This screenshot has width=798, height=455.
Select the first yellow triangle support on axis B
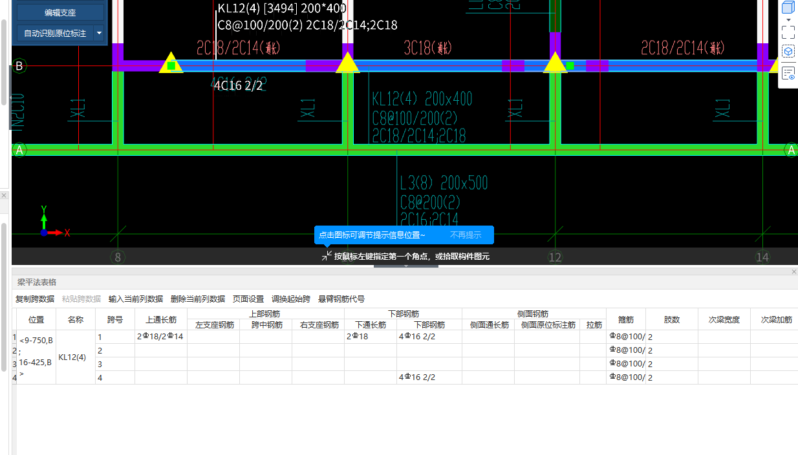(x=171, y=63)
